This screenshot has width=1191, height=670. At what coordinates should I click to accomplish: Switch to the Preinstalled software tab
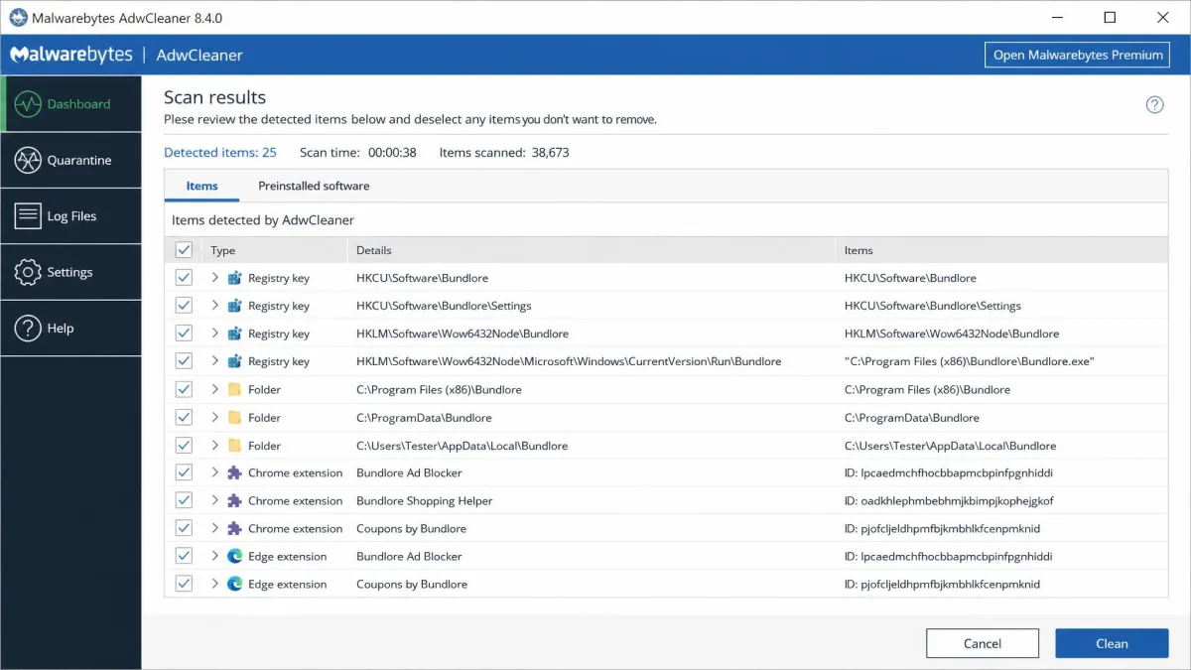coord(314,186)
